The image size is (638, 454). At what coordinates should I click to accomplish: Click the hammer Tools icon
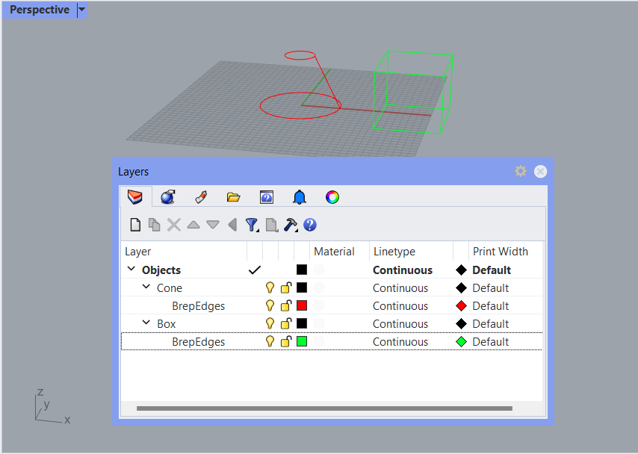[x=291, y=225]
